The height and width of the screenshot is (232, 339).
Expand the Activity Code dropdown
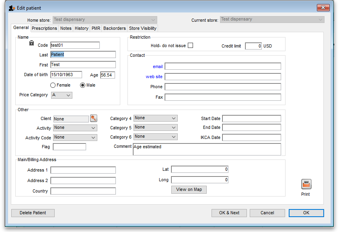[x=75, y=137]
